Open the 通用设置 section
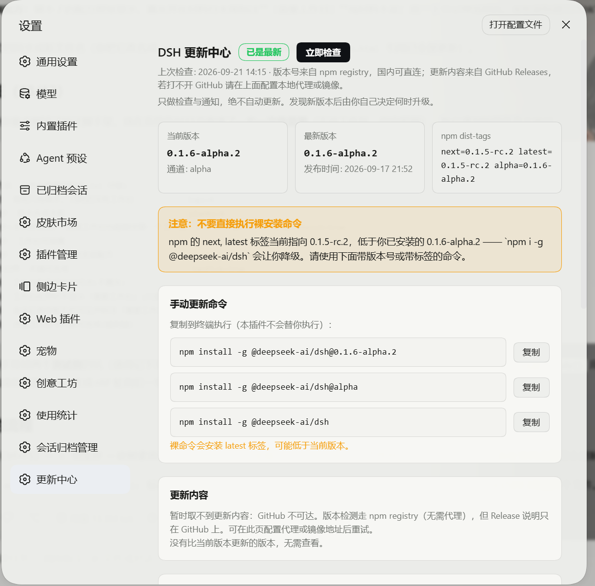595x586 pixels. click(70, 61)
